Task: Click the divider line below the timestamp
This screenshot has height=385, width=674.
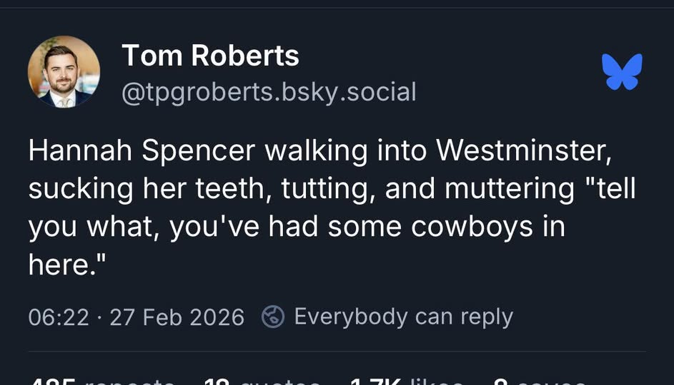Action: [x=337, y=351]
